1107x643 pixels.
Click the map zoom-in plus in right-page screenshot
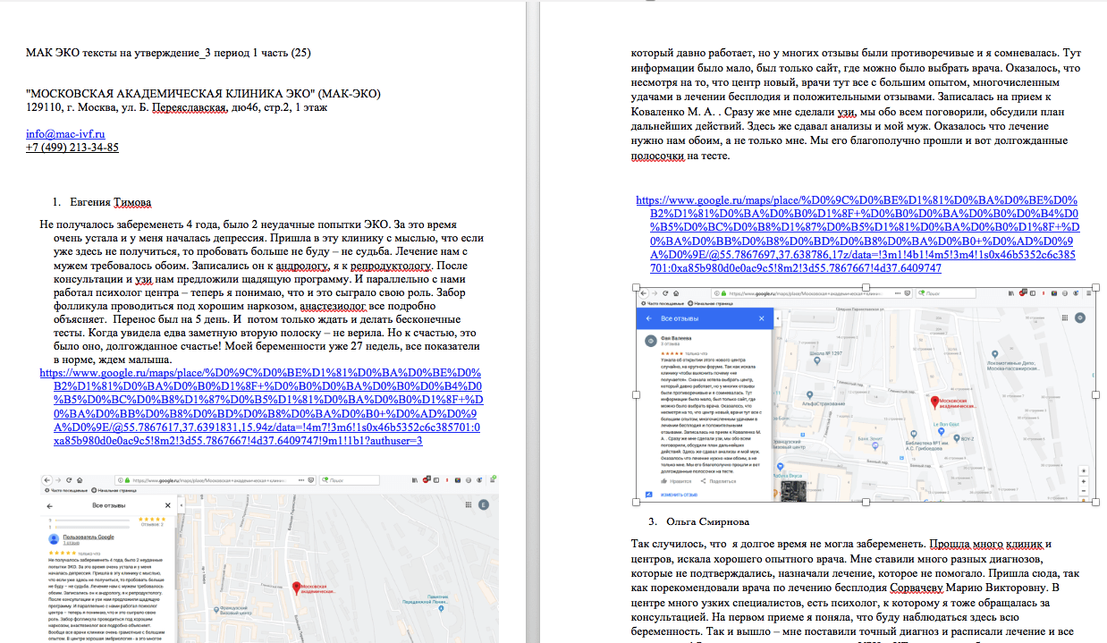point(1084,481)
